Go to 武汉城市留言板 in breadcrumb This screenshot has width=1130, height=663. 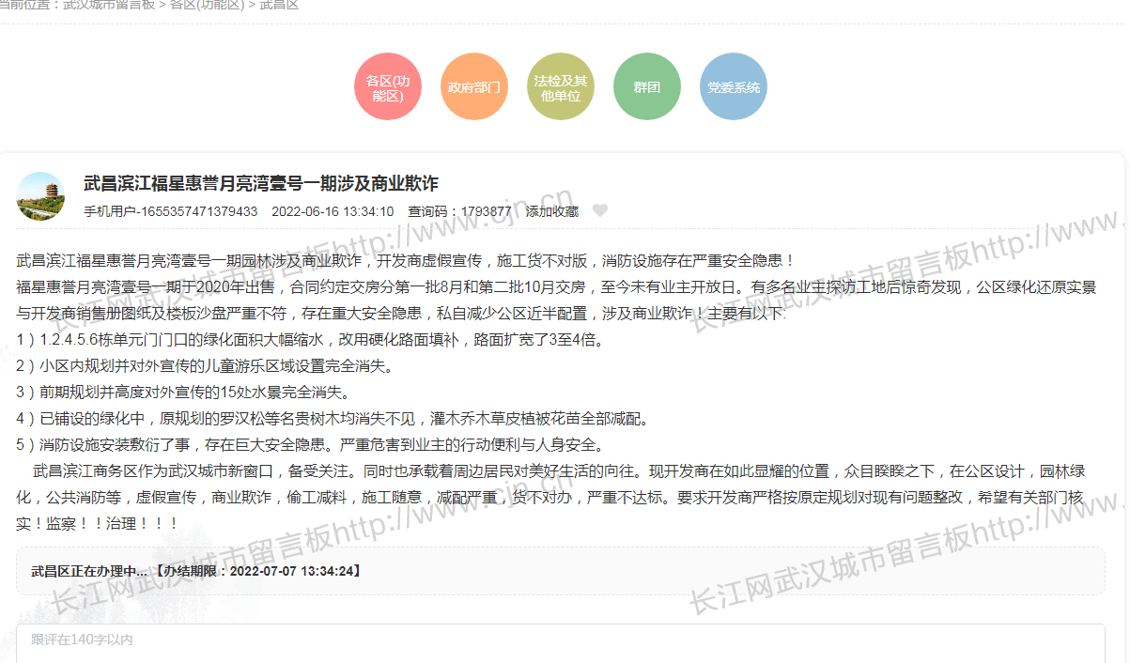tap(109, 6)
